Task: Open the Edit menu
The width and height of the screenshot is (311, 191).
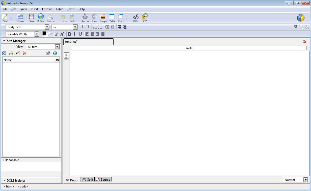Action: point(14,9)
